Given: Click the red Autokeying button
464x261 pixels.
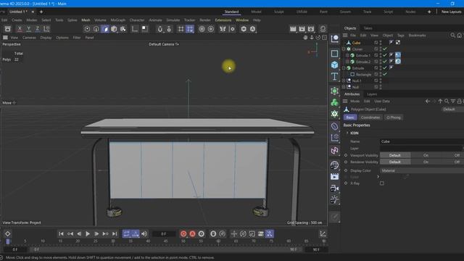Looking at the screenshot, I should (x=192, y=233).
